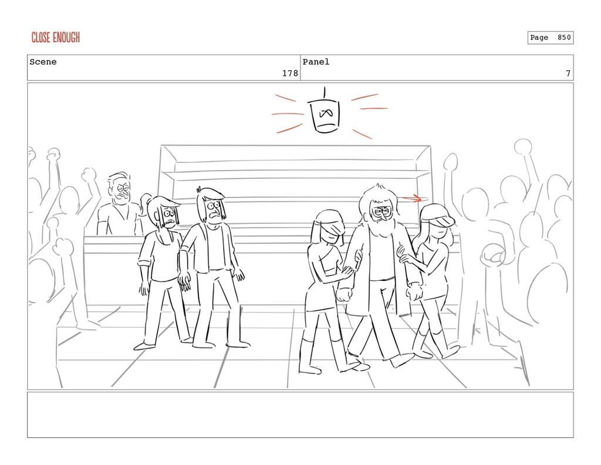
Task: Click the empty dialogue notes box
Action: (300, 415)
